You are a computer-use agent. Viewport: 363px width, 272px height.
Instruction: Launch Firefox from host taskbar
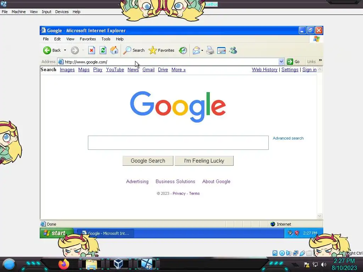(x=64, y=264)
